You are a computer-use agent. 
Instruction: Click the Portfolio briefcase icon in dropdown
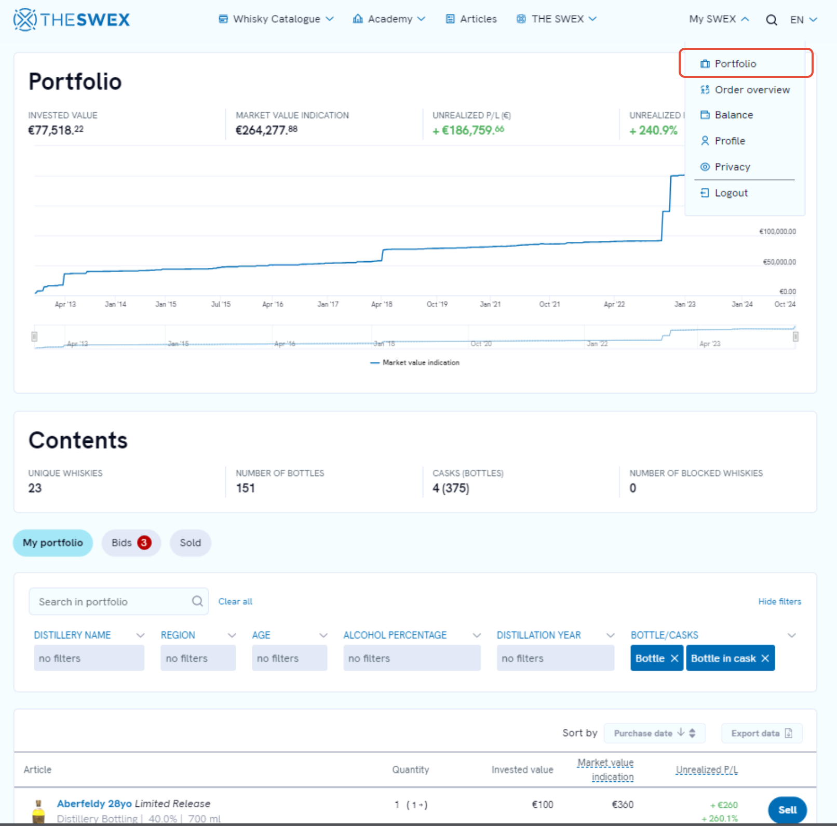[x=705, y=64]
